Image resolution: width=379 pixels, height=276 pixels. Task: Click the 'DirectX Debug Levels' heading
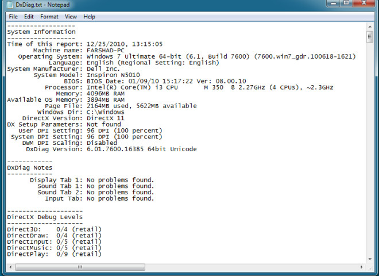pos(45,217)
